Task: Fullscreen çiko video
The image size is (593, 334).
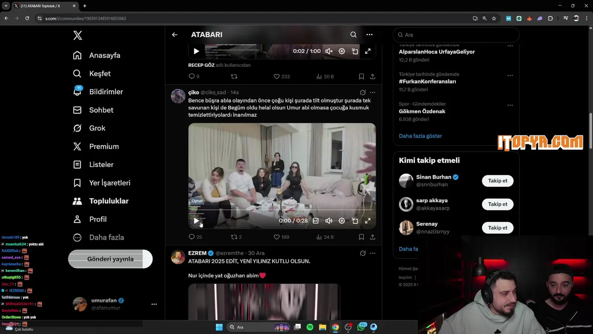Action: click(x=368, y=221)
